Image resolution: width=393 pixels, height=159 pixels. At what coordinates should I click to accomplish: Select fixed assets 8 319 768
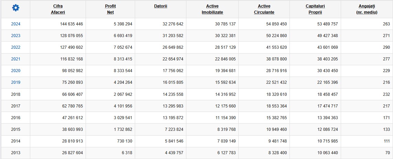[226, 129]
